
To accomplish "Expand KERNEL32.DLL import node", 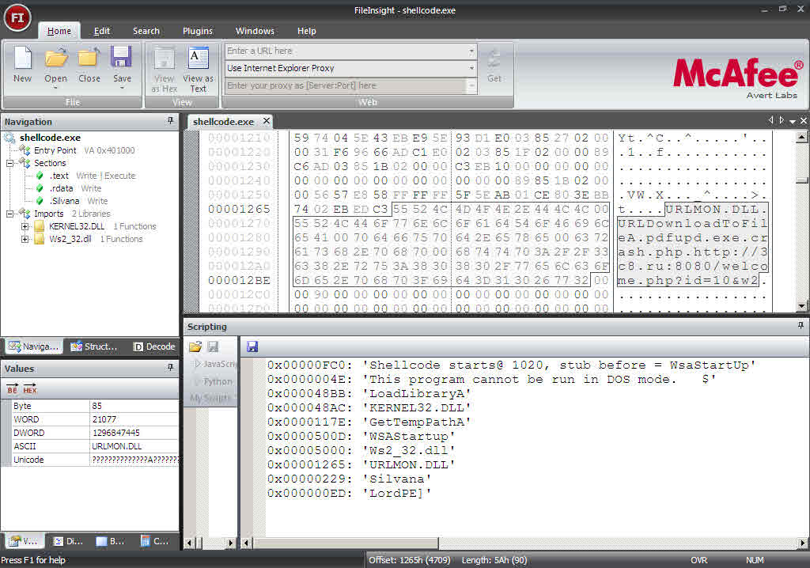I will [x=25, y=226].
